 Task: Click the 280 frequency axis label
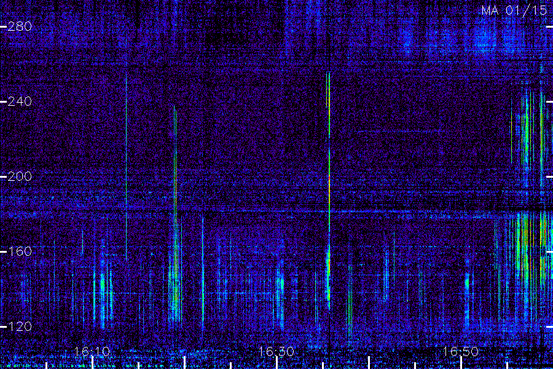pos(20,26)
